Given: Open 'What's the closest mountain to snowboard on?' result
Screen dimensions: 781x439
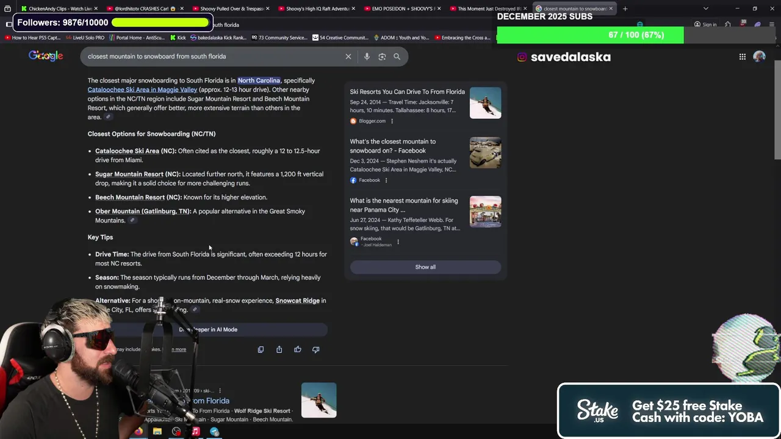Looking at the screenshot, I should click(393, 146).
